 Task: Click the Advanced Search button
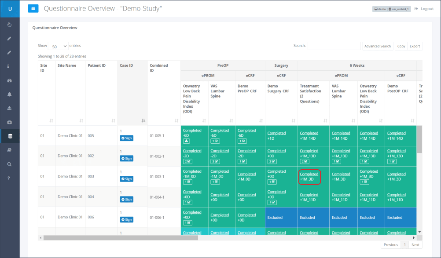point(378,46)
